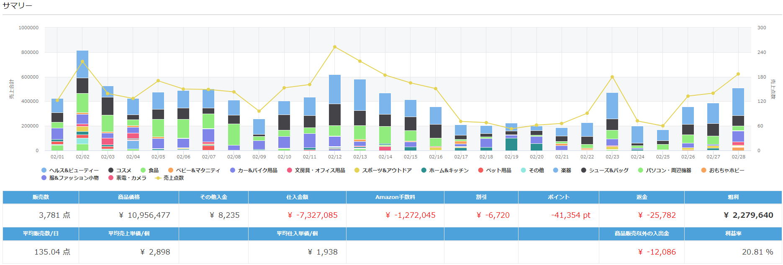This screenshot has width=783, height=265.
Task: Click the 家電・カメラ legend marker
Action: point(111,178)
